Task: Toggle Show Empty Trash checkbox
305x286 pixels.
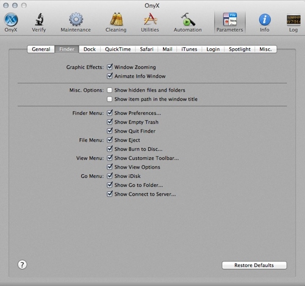Action: click(110, 122)
